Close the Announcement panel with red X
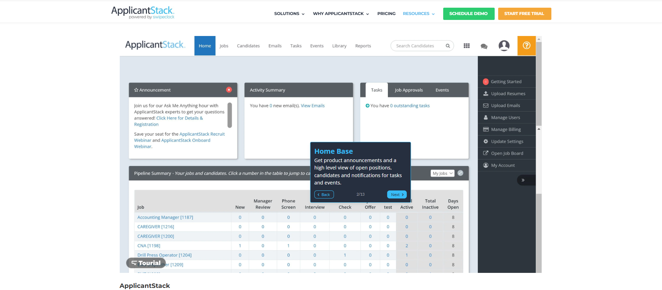662x290 pixels. pyautogui.click(x=229, y=90)
